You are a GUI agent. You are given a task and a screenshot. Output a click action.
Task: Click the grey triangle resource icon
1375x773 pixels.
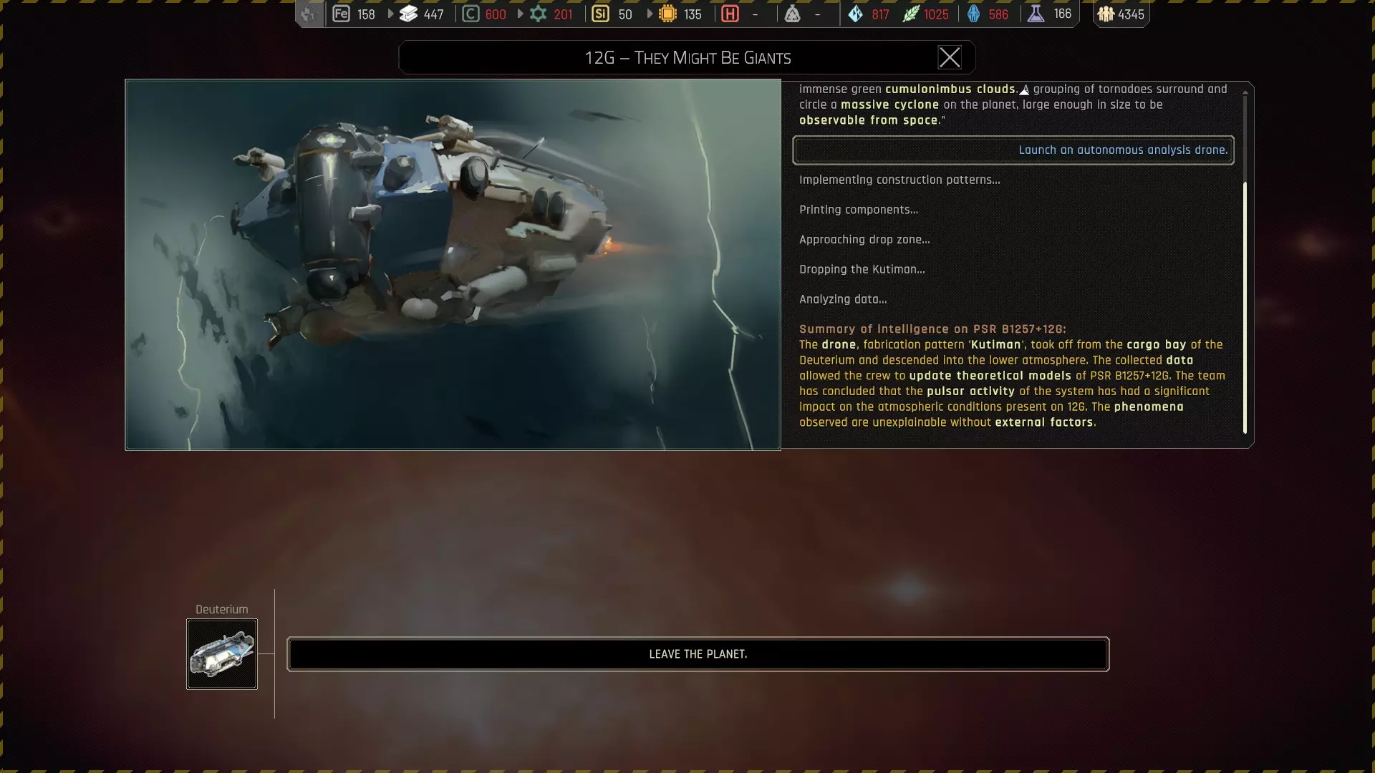click(792, 14)
